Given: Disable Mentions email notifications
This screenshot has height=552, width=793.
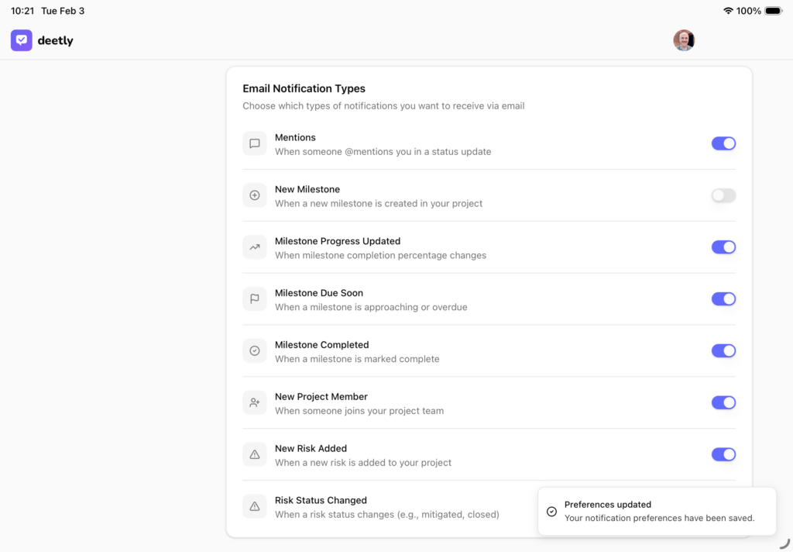Looking at the screenshot, I should click(x=723, y=143).
